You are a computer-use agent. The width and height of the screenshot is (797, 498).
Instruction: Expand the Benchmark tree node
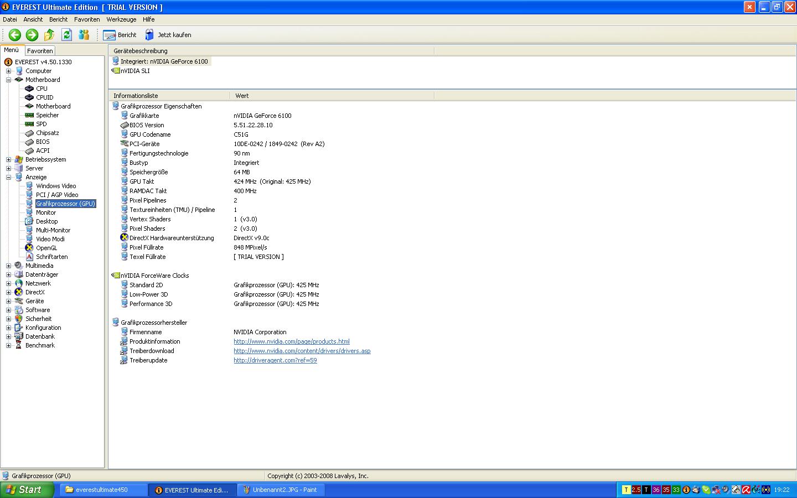coord(8,345)
